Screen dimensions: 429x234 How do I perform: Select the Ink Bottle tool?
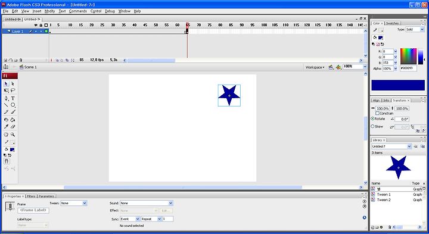tap(6, 120)
